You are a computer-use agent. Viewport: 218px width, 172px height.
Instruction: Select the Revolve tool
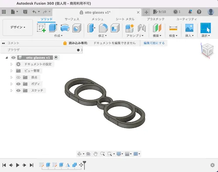tap(65, 28)
